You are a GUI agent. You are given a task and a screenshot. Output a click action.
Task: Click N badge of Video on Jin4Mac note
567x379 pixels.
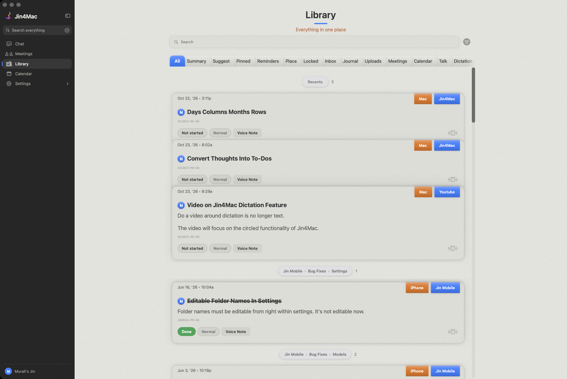[x=181, y=205]
